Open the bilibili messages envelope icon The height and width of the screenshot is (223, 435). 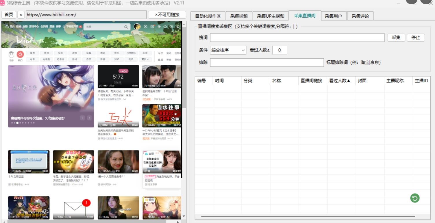(x=152, y=27)
